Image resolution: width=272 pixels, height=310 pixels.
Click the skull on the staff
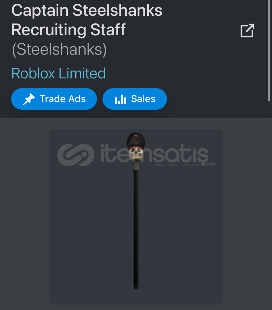[x=136, y=154]
